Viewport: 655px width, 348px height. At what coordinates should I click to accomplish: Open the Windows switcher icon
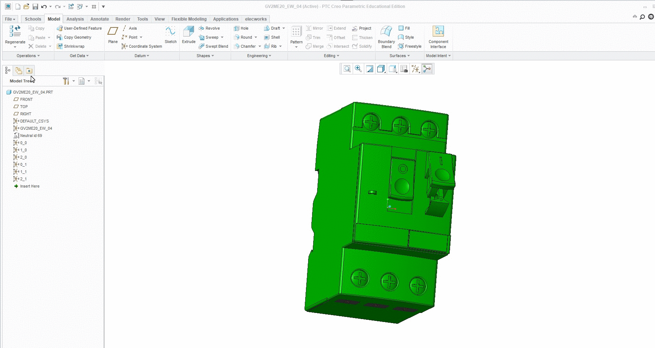[80, 7]
